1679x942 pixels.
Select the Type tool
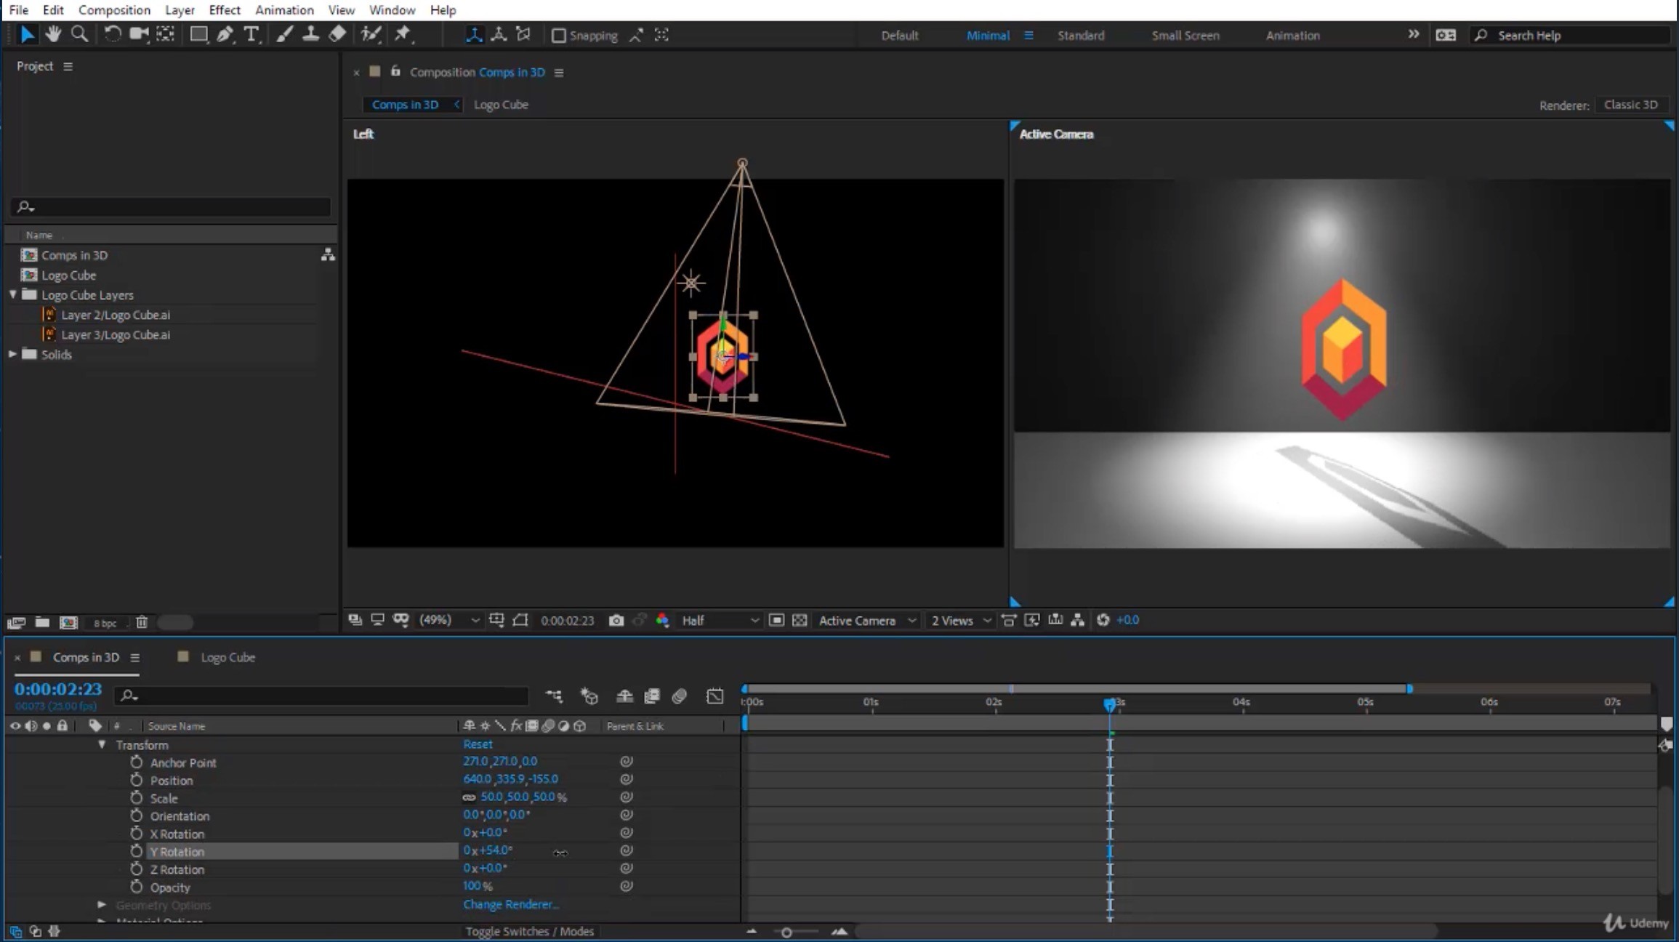point(251,34)
